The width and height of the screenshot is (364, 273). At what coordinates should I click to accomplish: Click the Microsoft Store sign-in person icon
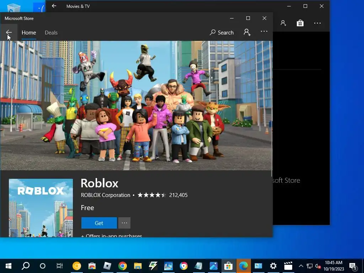pos(247,32)
